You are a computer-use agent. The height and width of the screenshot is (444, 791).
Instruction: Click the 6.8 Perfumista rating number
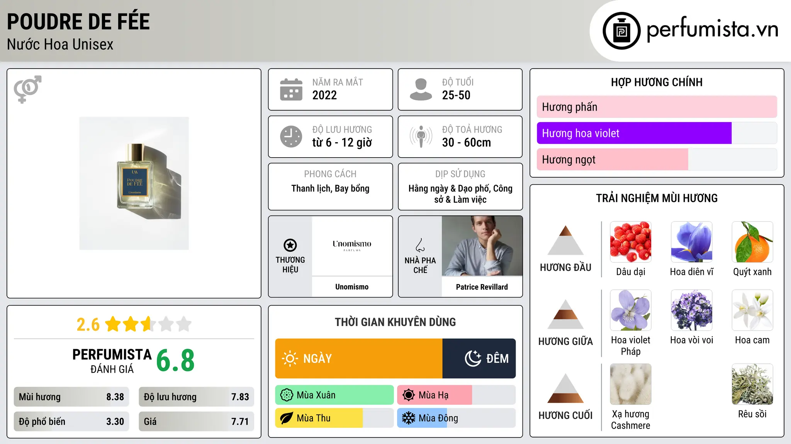(176, 361)
